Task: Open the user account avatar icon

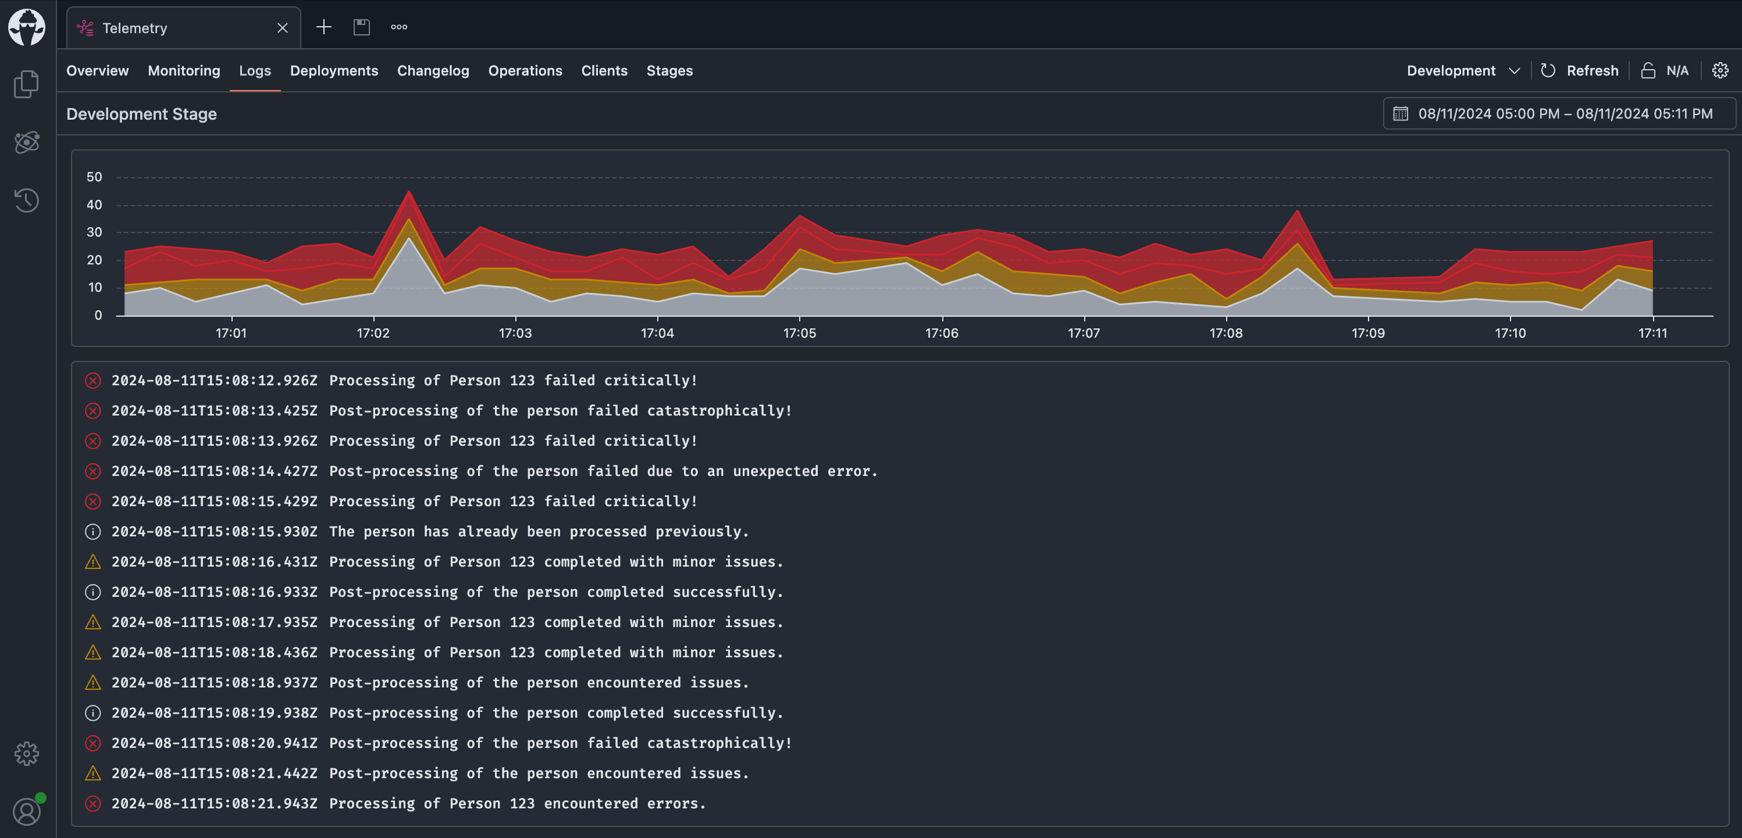Action: (26, 811)
